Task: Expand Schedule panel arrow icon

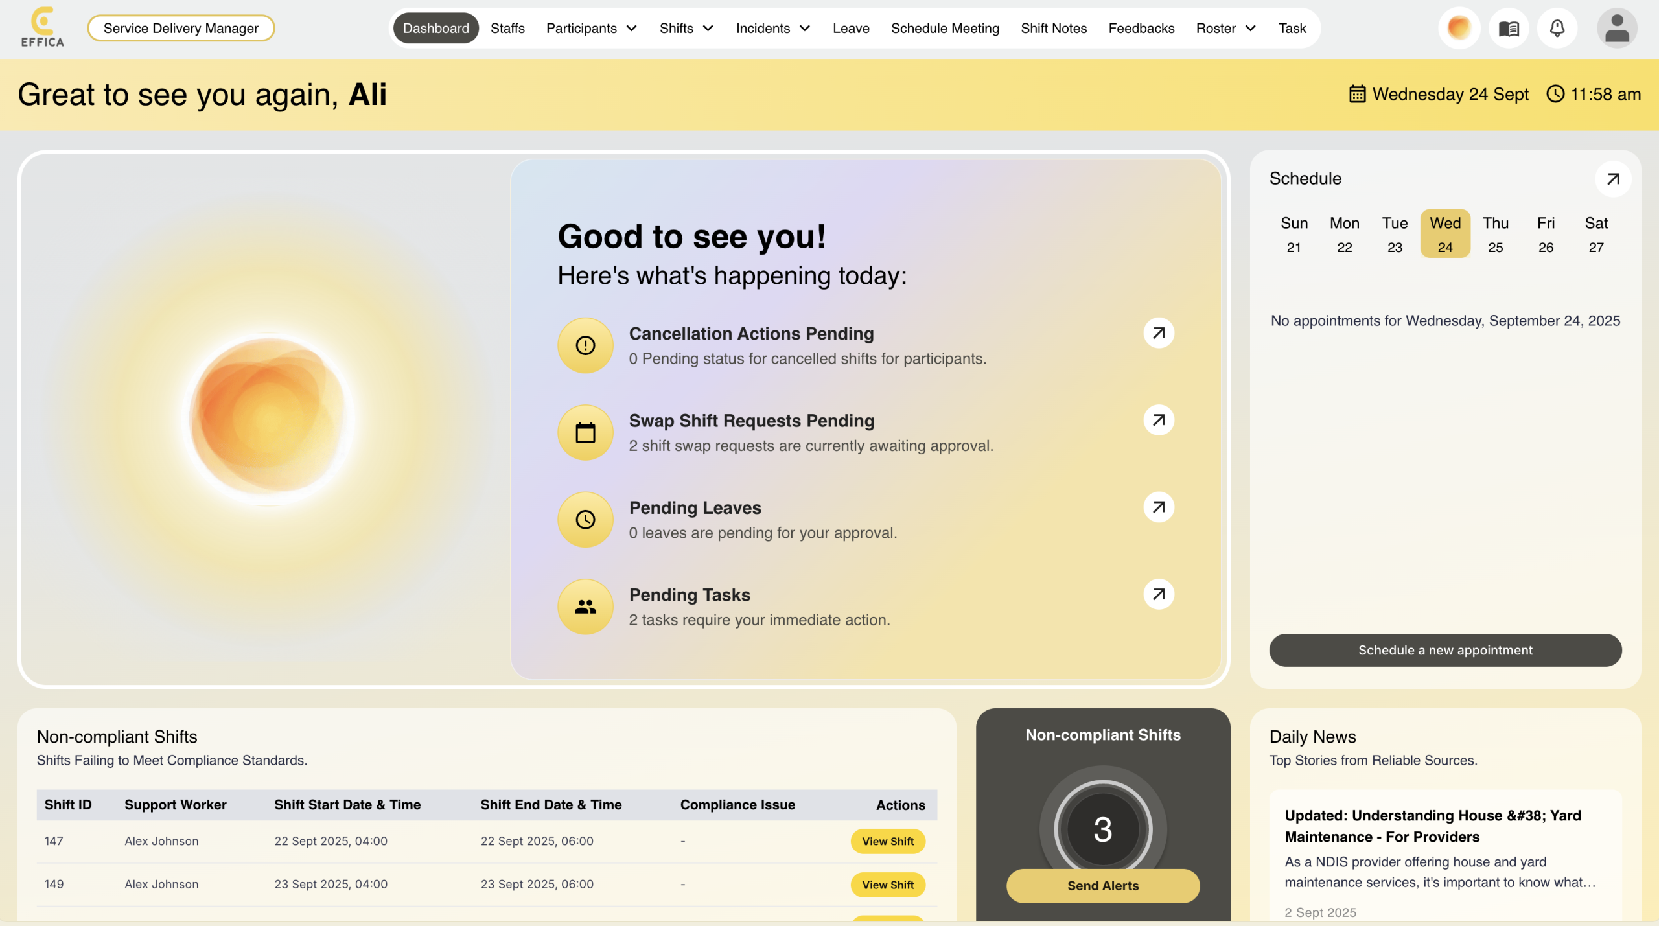Action: click(x=1613, y=179)
